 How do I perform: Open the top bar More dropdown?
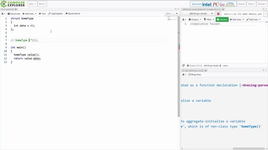tap(42, 4)
